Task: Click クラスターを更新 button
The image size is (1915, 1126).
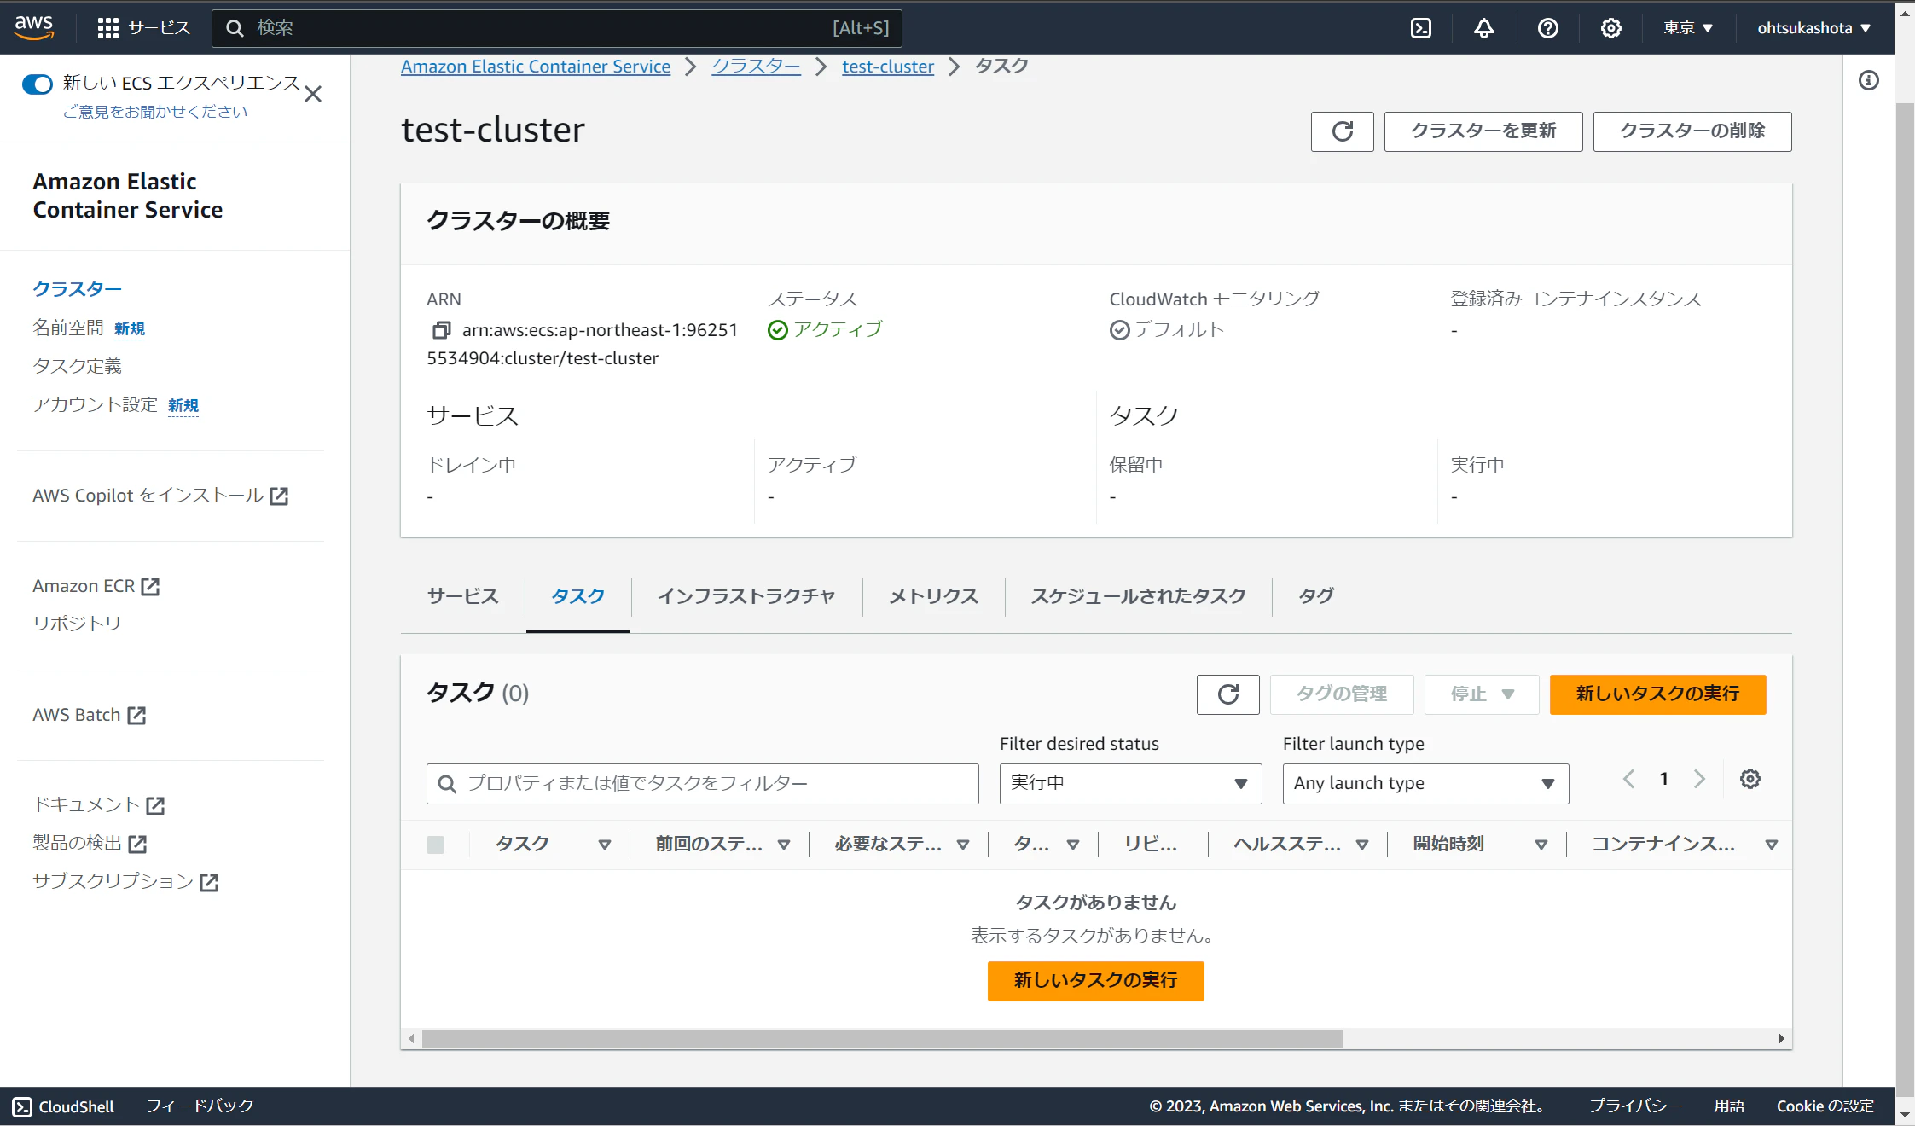Action: tap(1483, 131)
